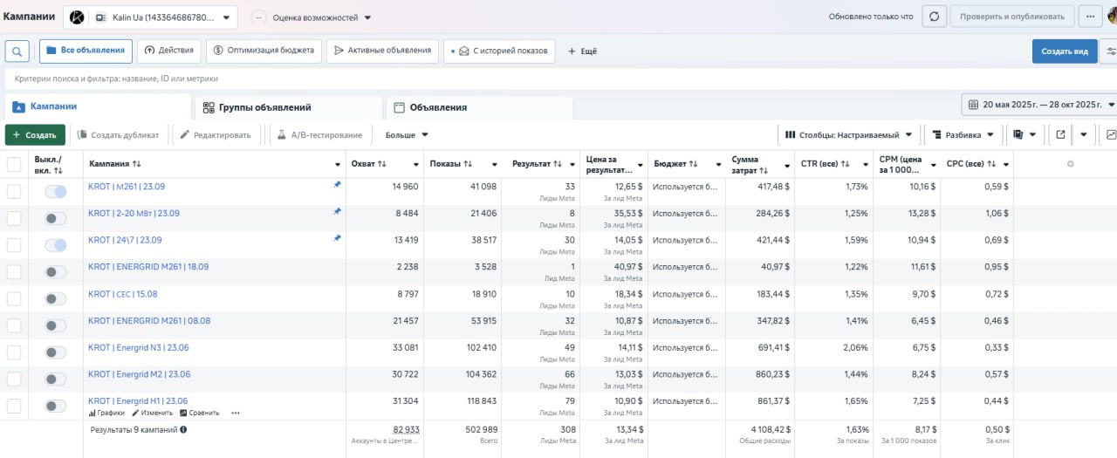Click the export/share table icon
The height and width of the screenshot is (458, 1117).
click(1060, 135)
